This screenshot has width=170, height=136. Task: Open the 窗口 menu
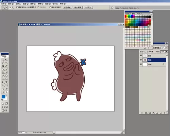(55, 4)
